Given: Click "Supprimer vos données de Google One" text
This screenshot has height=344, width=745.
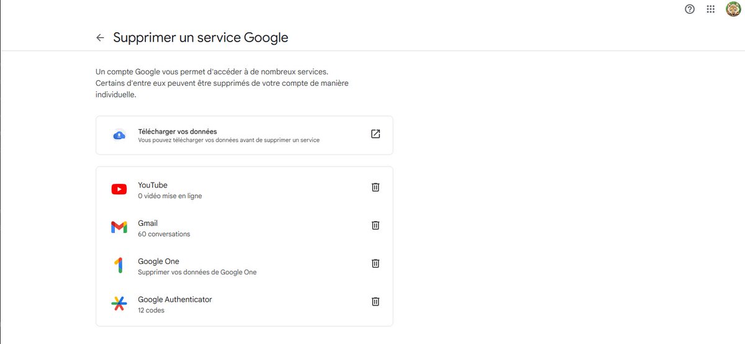Looking at the screenshot, I should (197, 272).
